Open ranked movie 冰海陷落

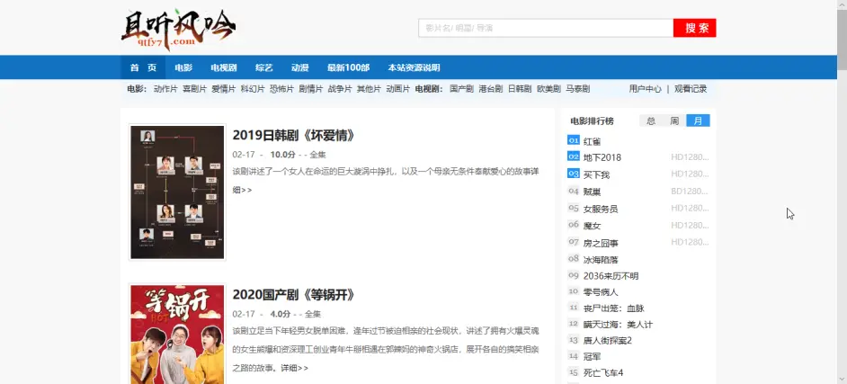point(601,260)
